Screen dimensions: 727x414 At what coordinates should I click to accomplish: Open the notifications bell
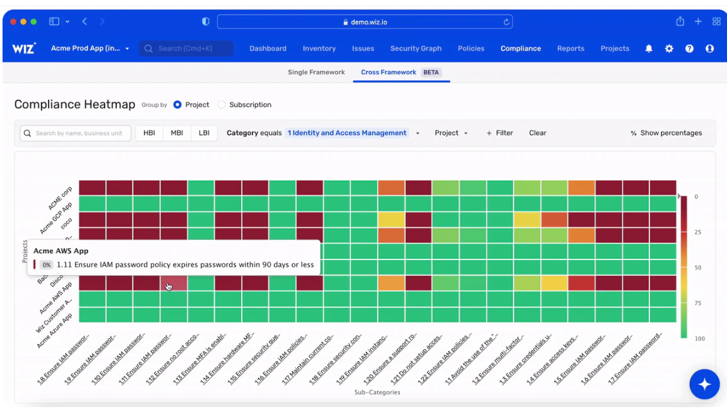click(x=649, y=49)
